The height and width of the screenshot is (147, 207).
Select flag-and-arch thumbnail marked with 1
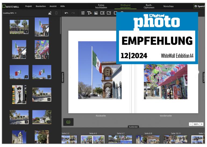point(19,49)
